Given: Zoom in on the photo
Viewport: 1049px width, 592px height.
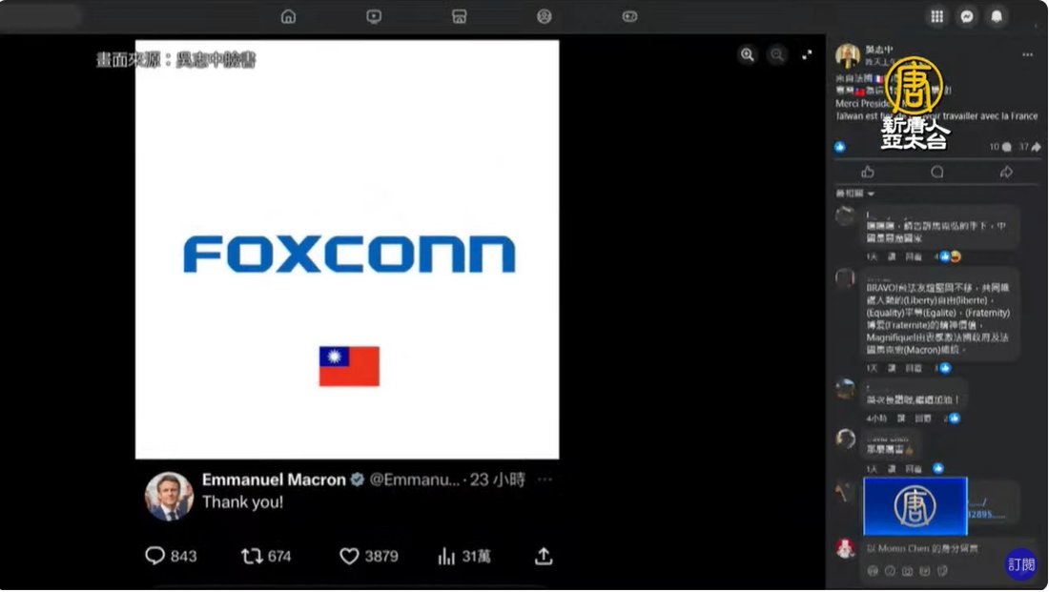Looking at the screenshot, I should click(748, 55).
